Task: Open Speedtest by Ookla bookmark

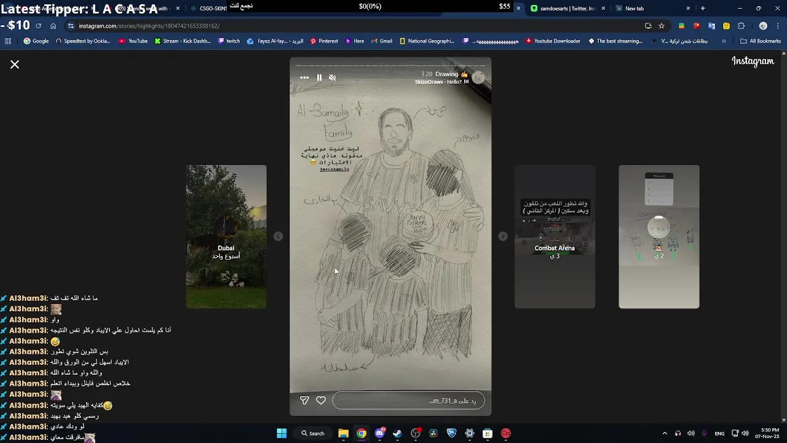Action: pyautogui.click(x=83, y=41)
